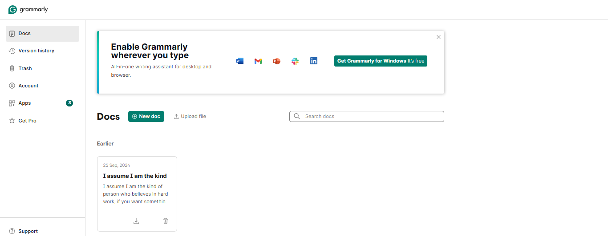The height and width of the screenshot is (236, 608).
Task: Click the document preview text about hard work
Action: (x=136, y=194)
